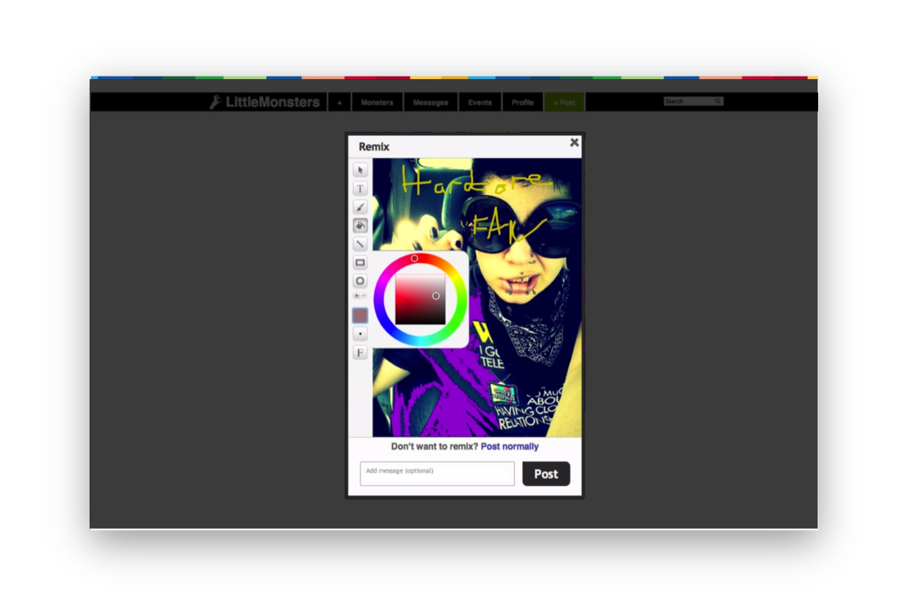Click the hue ring handle at top
This screenshot has height=606, width=909.
(415, 258)
